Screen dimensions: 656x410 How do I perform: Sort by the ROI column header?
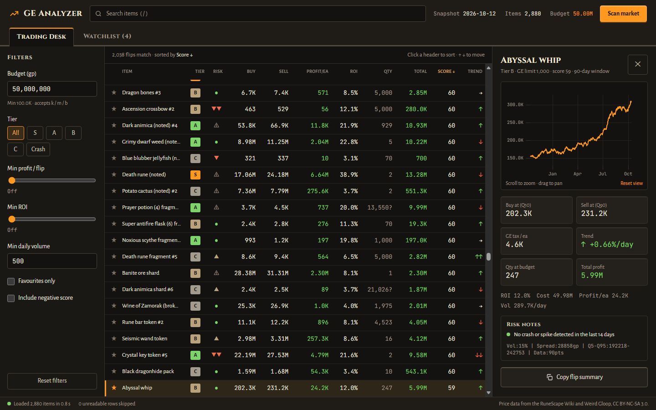pos(354,72)
